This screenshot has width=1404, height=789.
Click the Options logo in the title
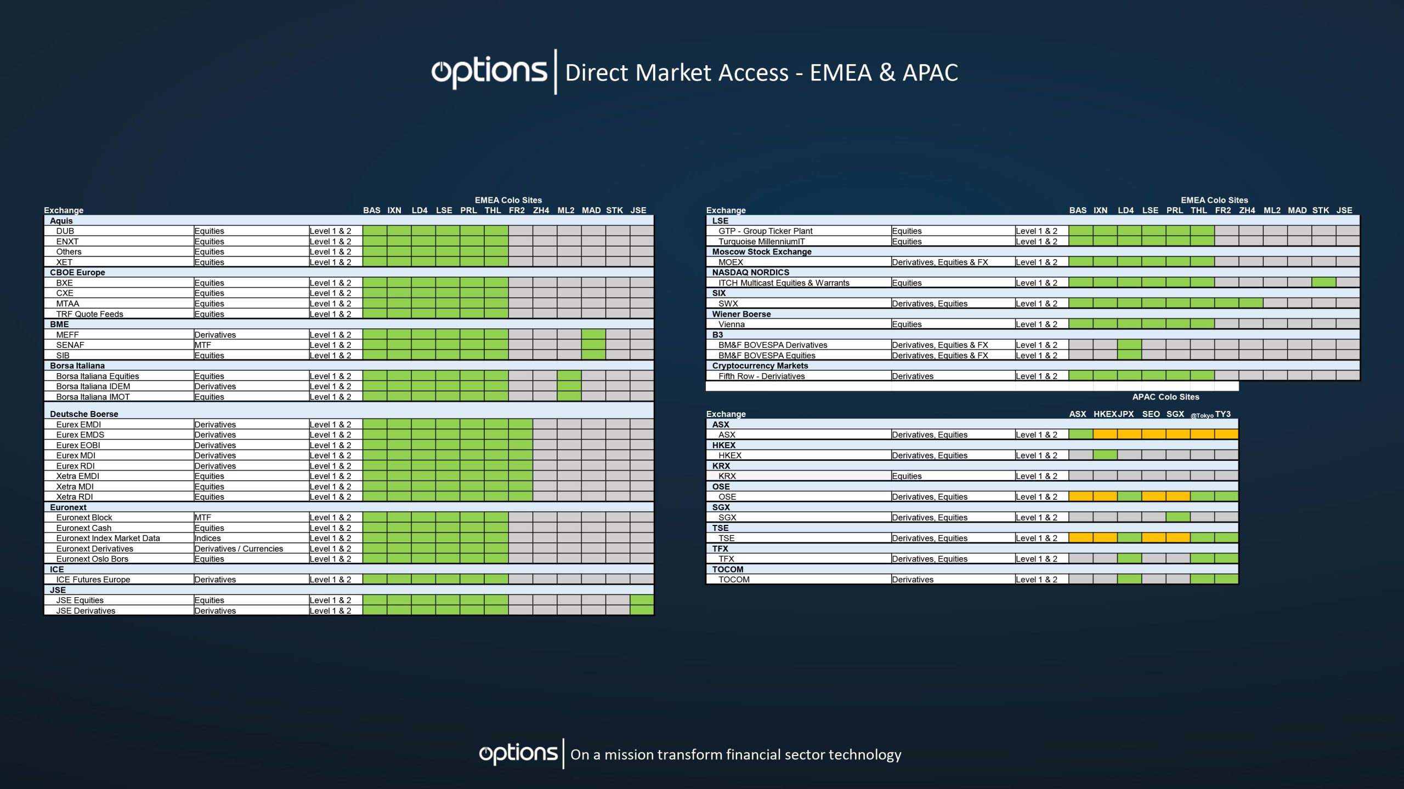click(489, 72)
